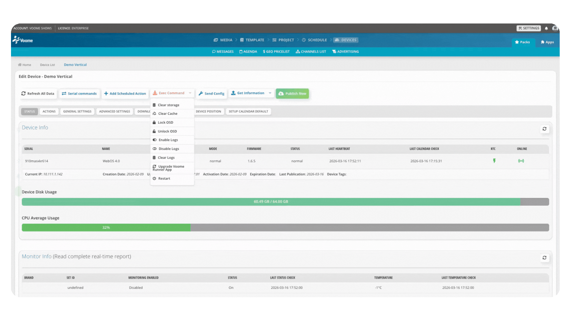The width and height of the screenshot is (571, 321).
Task: Select Disable Logs toggle option
Action: pos(169,149)
